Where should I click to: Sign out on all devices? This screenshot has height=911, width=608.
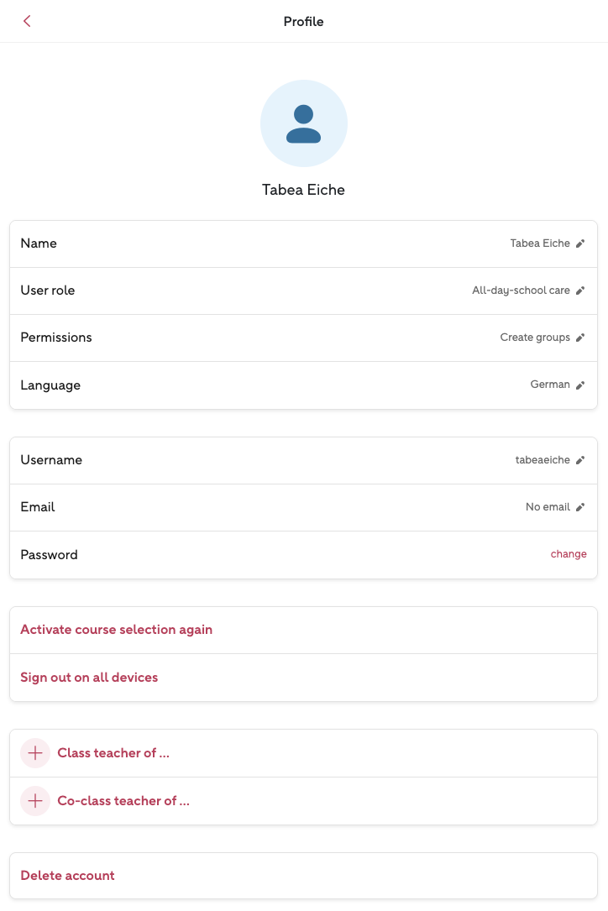click(x=89, y=678)
